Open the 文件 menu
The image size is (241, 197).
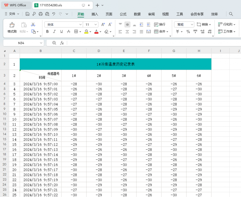tap(12, 14)
